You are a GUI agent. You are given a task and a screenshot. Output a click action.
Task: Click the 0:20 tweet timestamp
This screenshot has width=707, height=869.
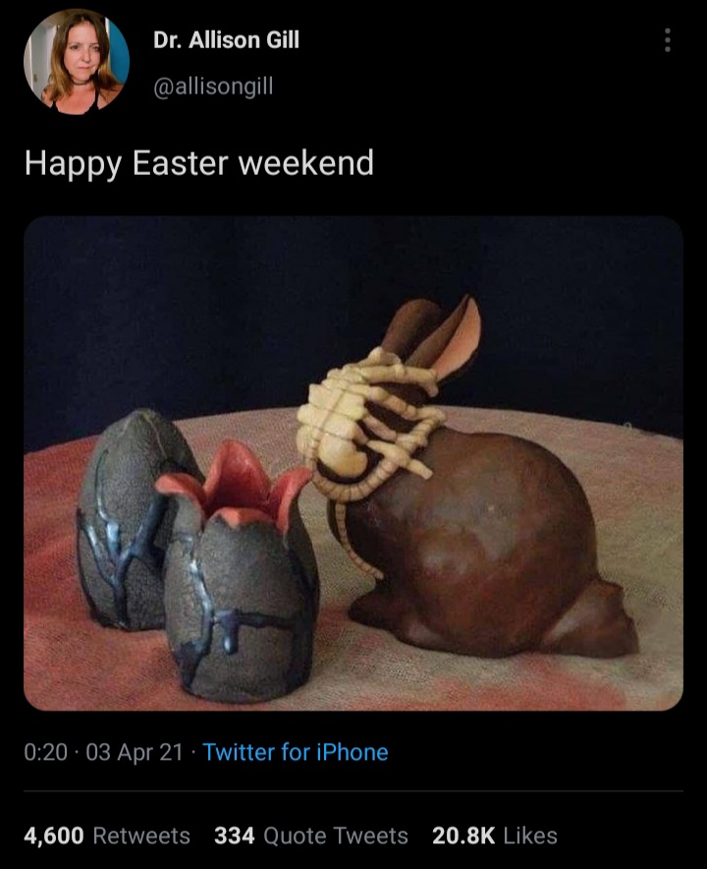pos(45,753)
